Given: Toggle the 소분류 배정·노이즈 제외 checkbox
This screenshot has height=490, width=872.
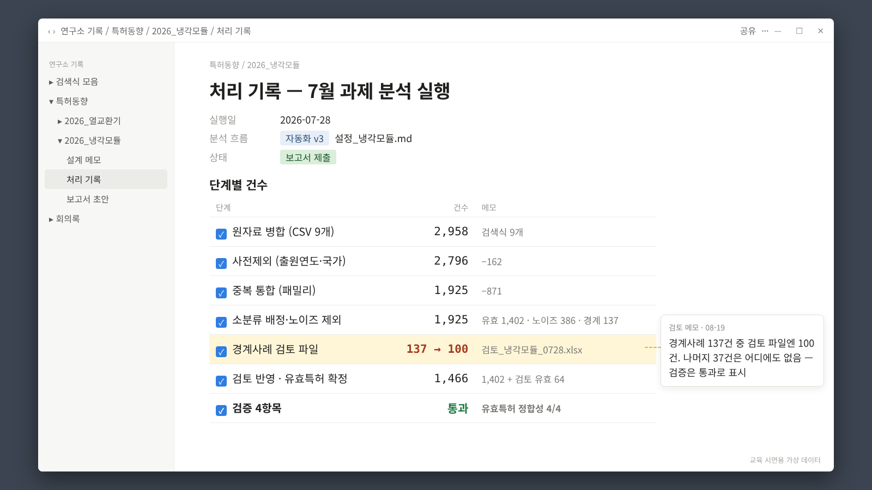Looking at the screenshot, I should [221, 322].
